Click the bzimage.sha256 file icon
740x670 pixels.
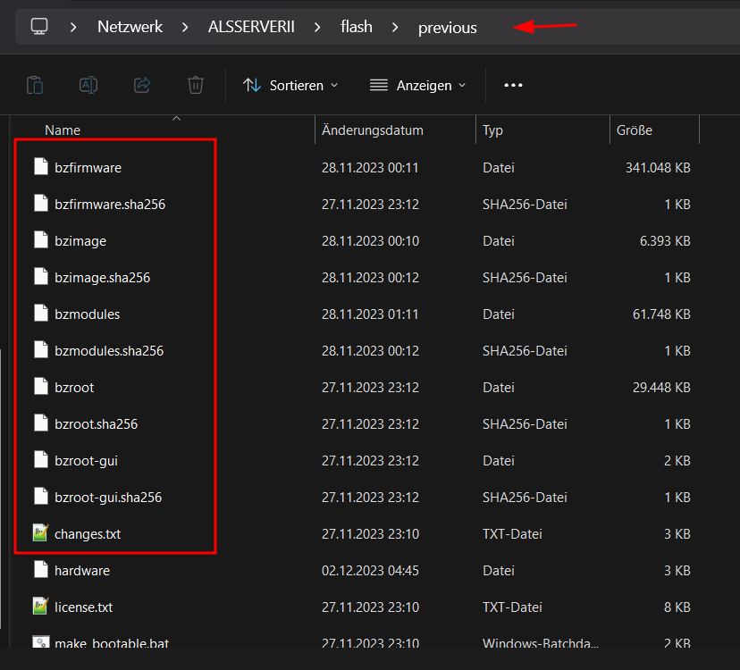[x=41, y=277]
